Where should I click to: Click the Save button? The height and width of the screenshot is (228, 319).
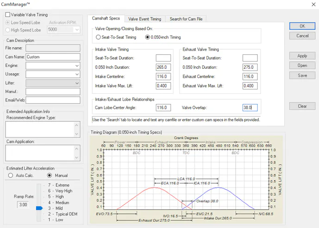pyautogui.click(x=302, y=75)
